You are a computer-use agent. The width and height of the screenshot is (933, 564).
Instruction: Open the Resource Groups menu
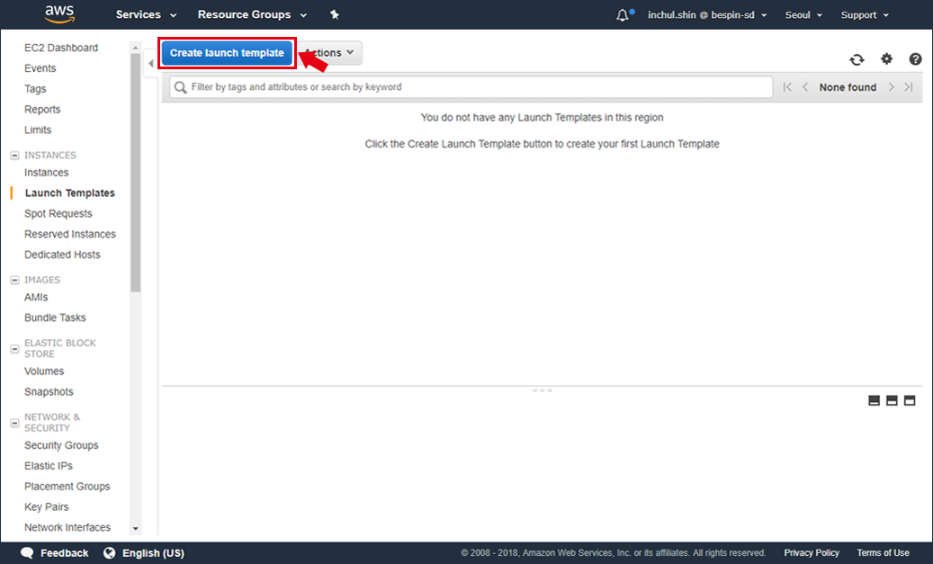coord(252,15)
